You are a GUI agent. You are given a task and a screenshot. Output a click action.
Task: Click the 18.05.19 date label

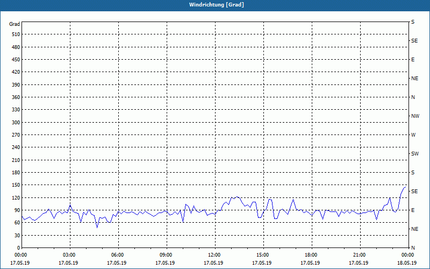click(x=406, y=263)
